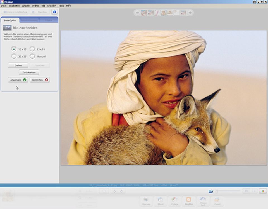The width and height of the screenshot is (268, 209).
Task: Start the Diaschau slideshow button
Action: coord(40,12)
